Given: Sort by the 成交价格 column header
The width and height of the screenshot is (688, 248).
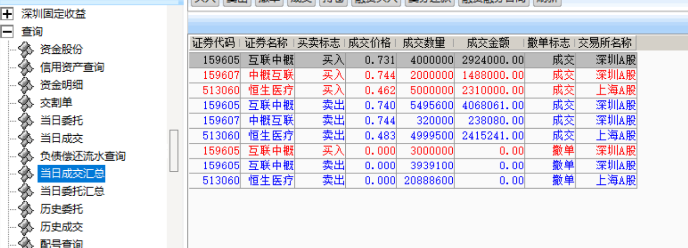Looking at the screenshot, I should [371, 43].
